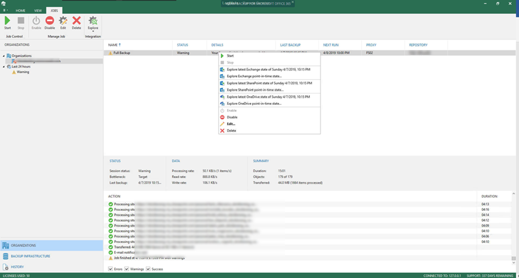
Task: Click the DURATION column header
Action: coord(489,197)
